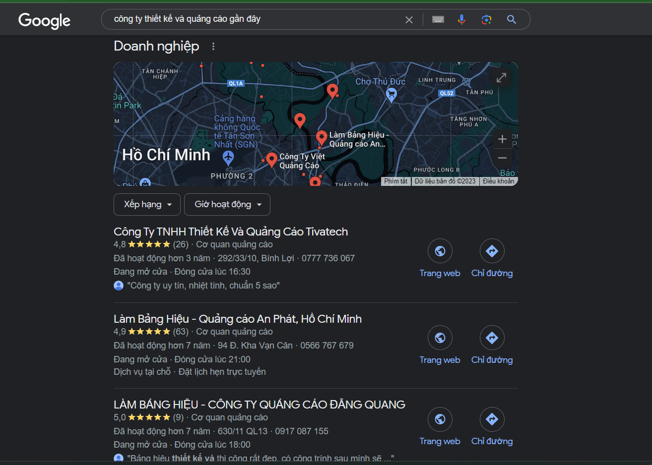Click the (9) review count for Đăng Quang
Viewport: 652px width, 465px height.
[178, 417]
